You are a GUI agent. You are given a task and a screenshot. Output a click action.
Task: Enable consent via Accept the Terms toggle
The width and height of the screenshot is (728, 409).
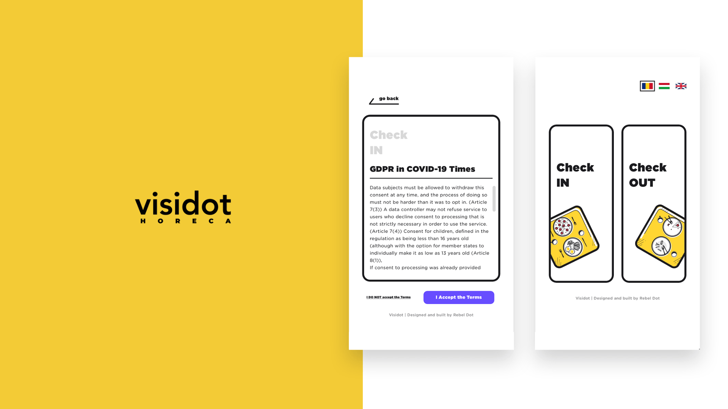coord(458,297)
